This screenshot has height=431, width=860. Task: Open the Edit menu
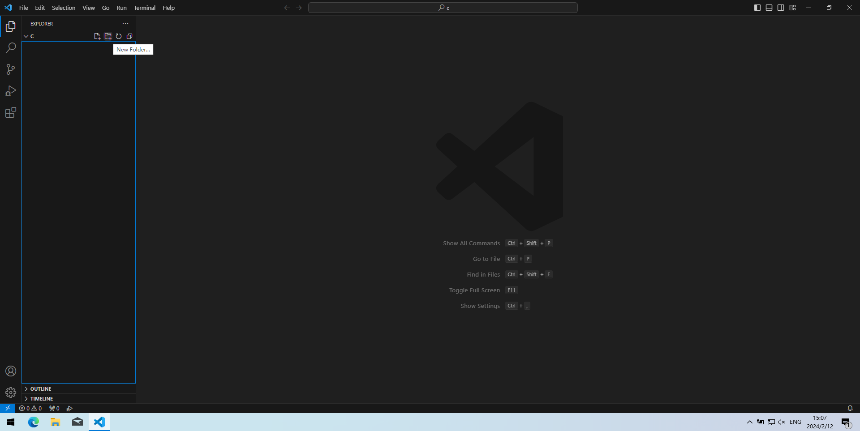click(x=40, y=8)
